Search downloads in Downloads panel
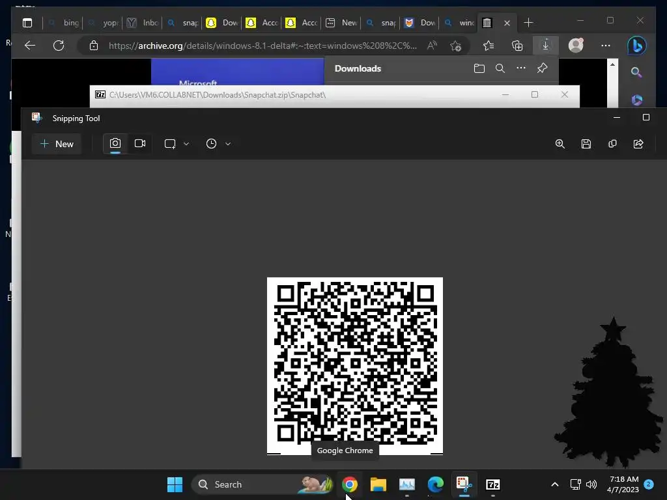The image size is (667, 500). coord(500,68)
